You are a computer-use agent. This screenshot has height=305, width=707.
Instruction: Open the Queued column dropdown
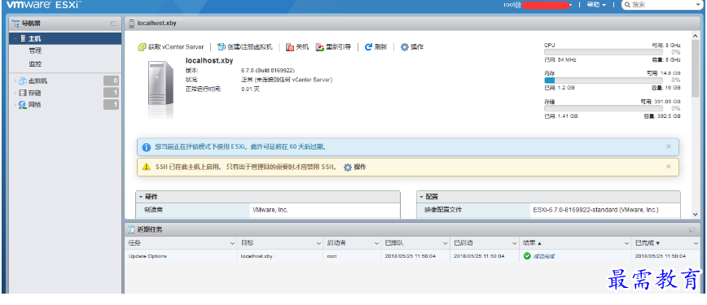coord(445,243)
